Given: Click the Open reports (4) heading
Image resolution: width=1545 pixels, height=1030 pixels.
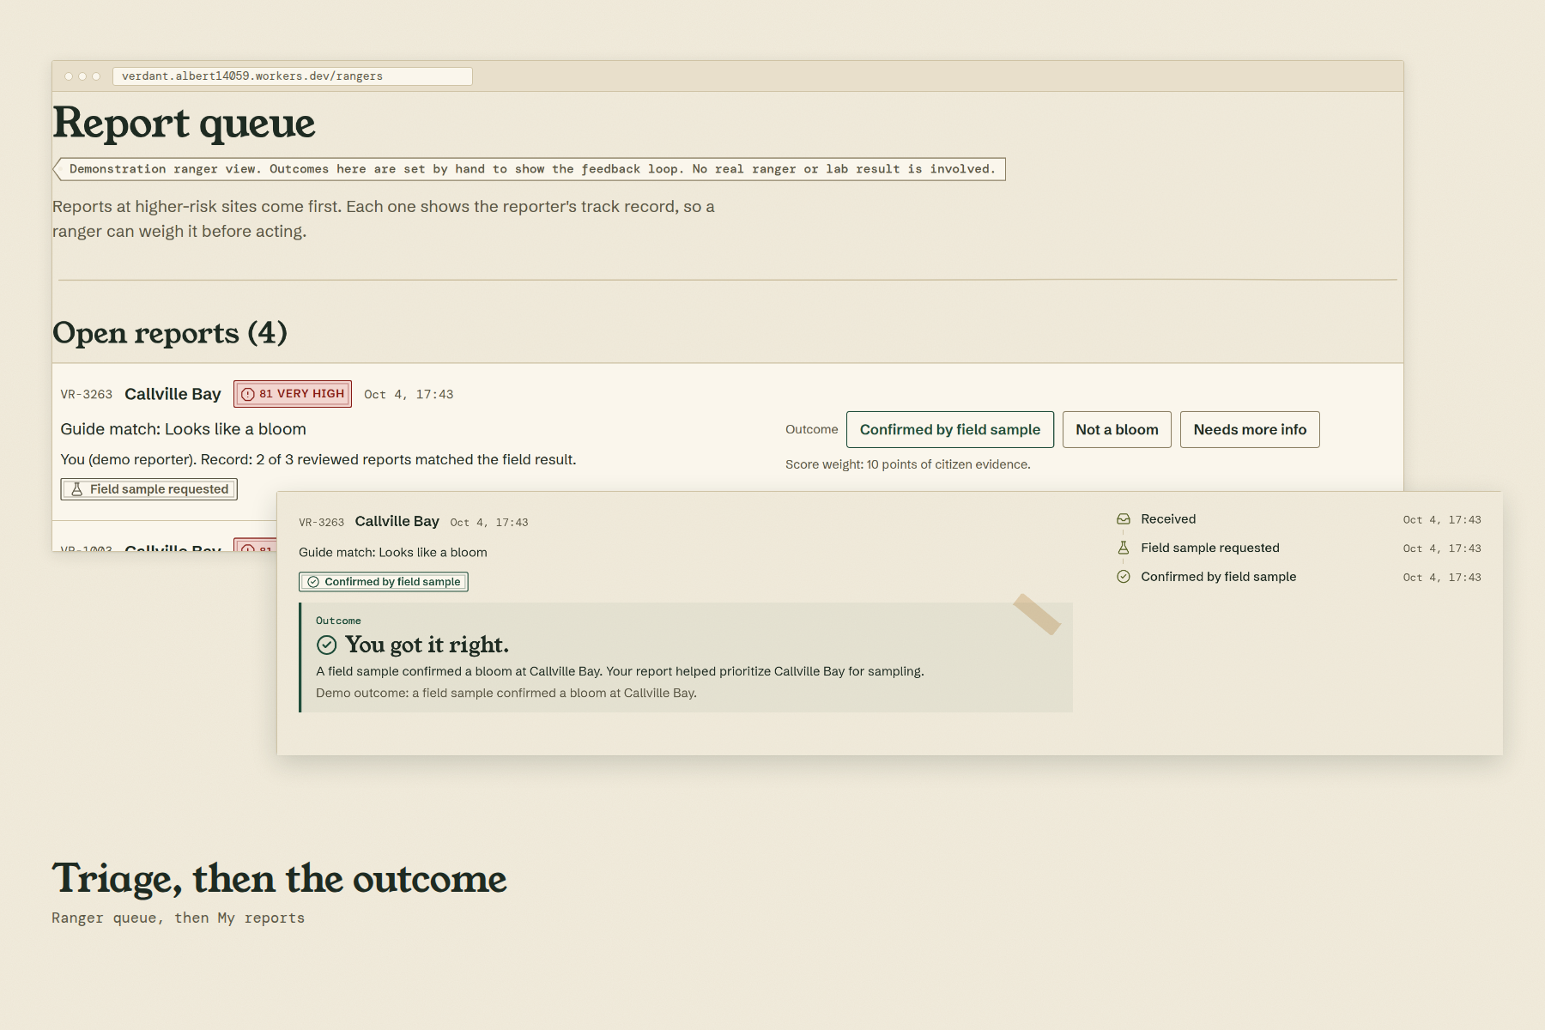Looking at the screenshot, I should point(170,333).
